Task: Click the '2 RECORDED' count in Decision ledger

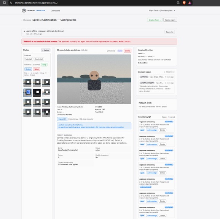Action: click(x=169, y=72)
